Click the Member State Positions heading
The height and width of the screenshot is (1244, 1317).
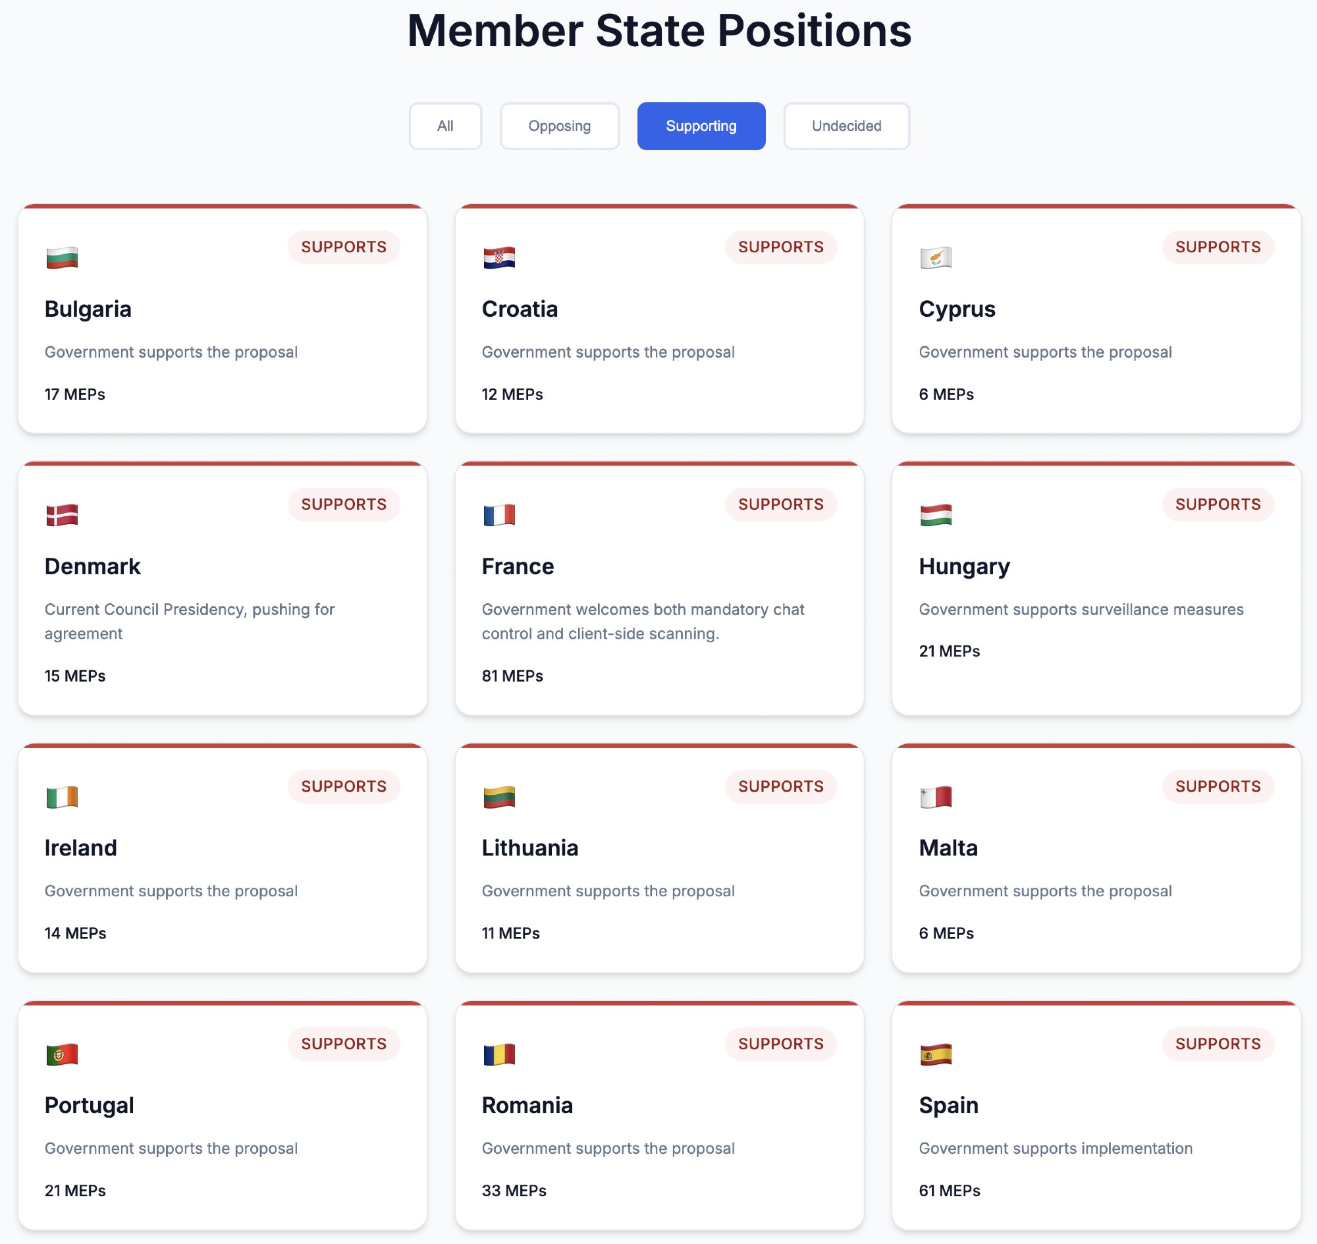[x=659, y=31]
